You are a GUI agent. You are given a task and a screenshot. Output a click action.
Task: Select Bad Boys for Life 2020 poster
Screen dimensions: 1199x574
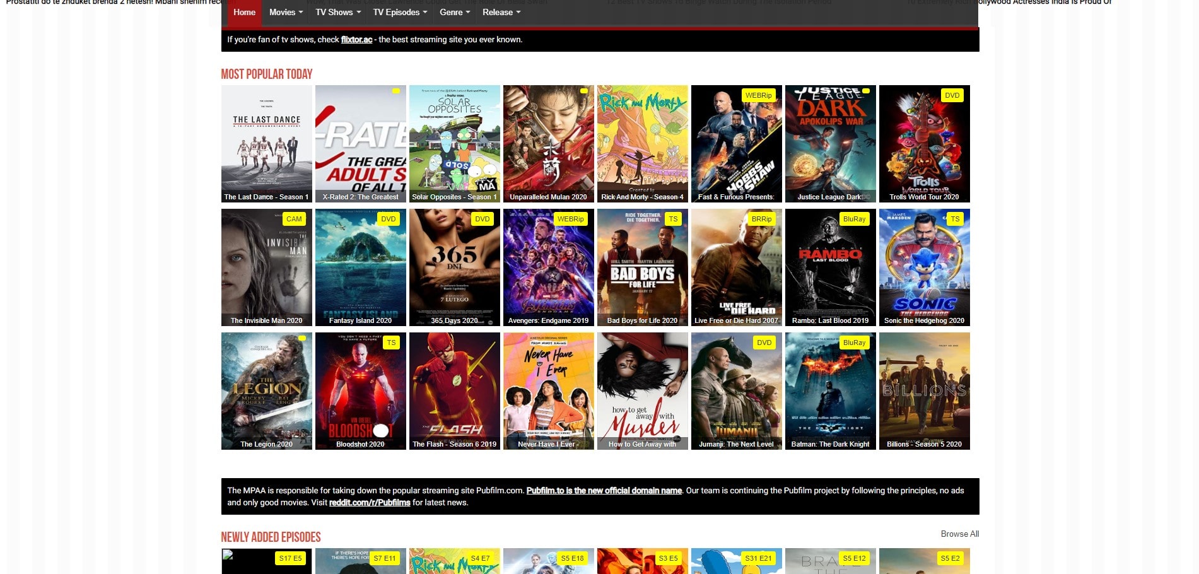coord(643,267)
